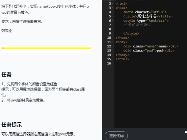Click the text 要求：用属性选择器来写。

point(22,21)
